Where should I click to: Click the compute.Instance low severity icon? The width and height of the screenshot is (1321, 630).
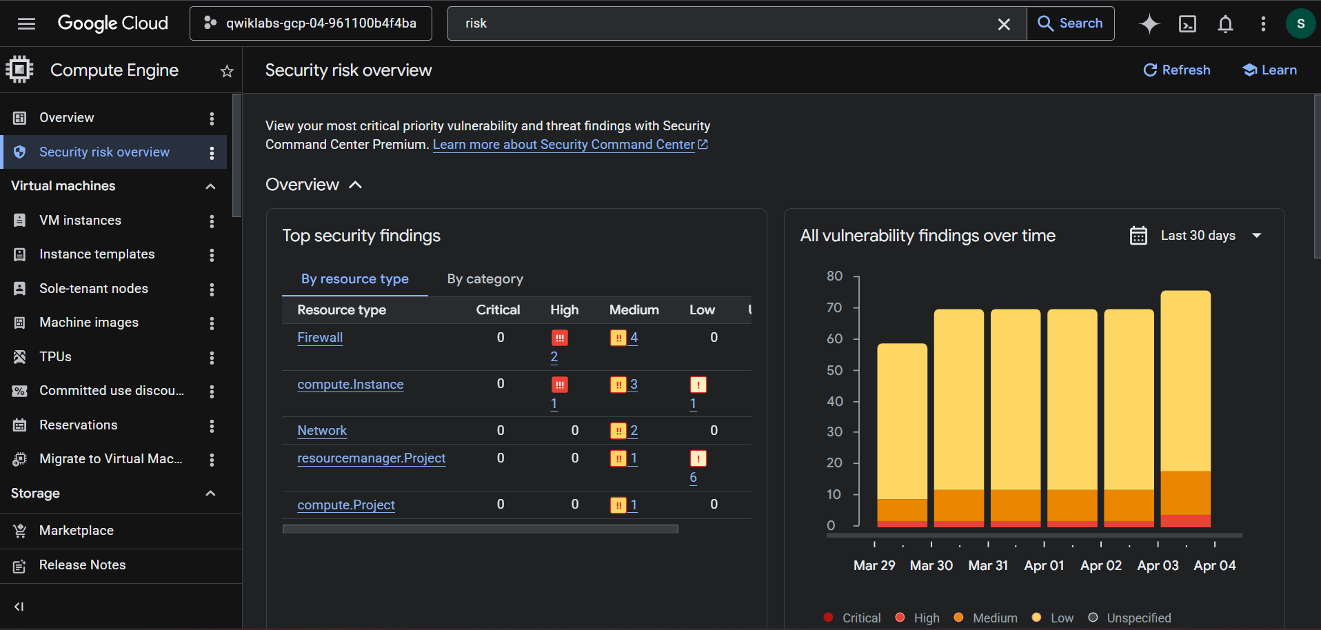coord(698,385)
